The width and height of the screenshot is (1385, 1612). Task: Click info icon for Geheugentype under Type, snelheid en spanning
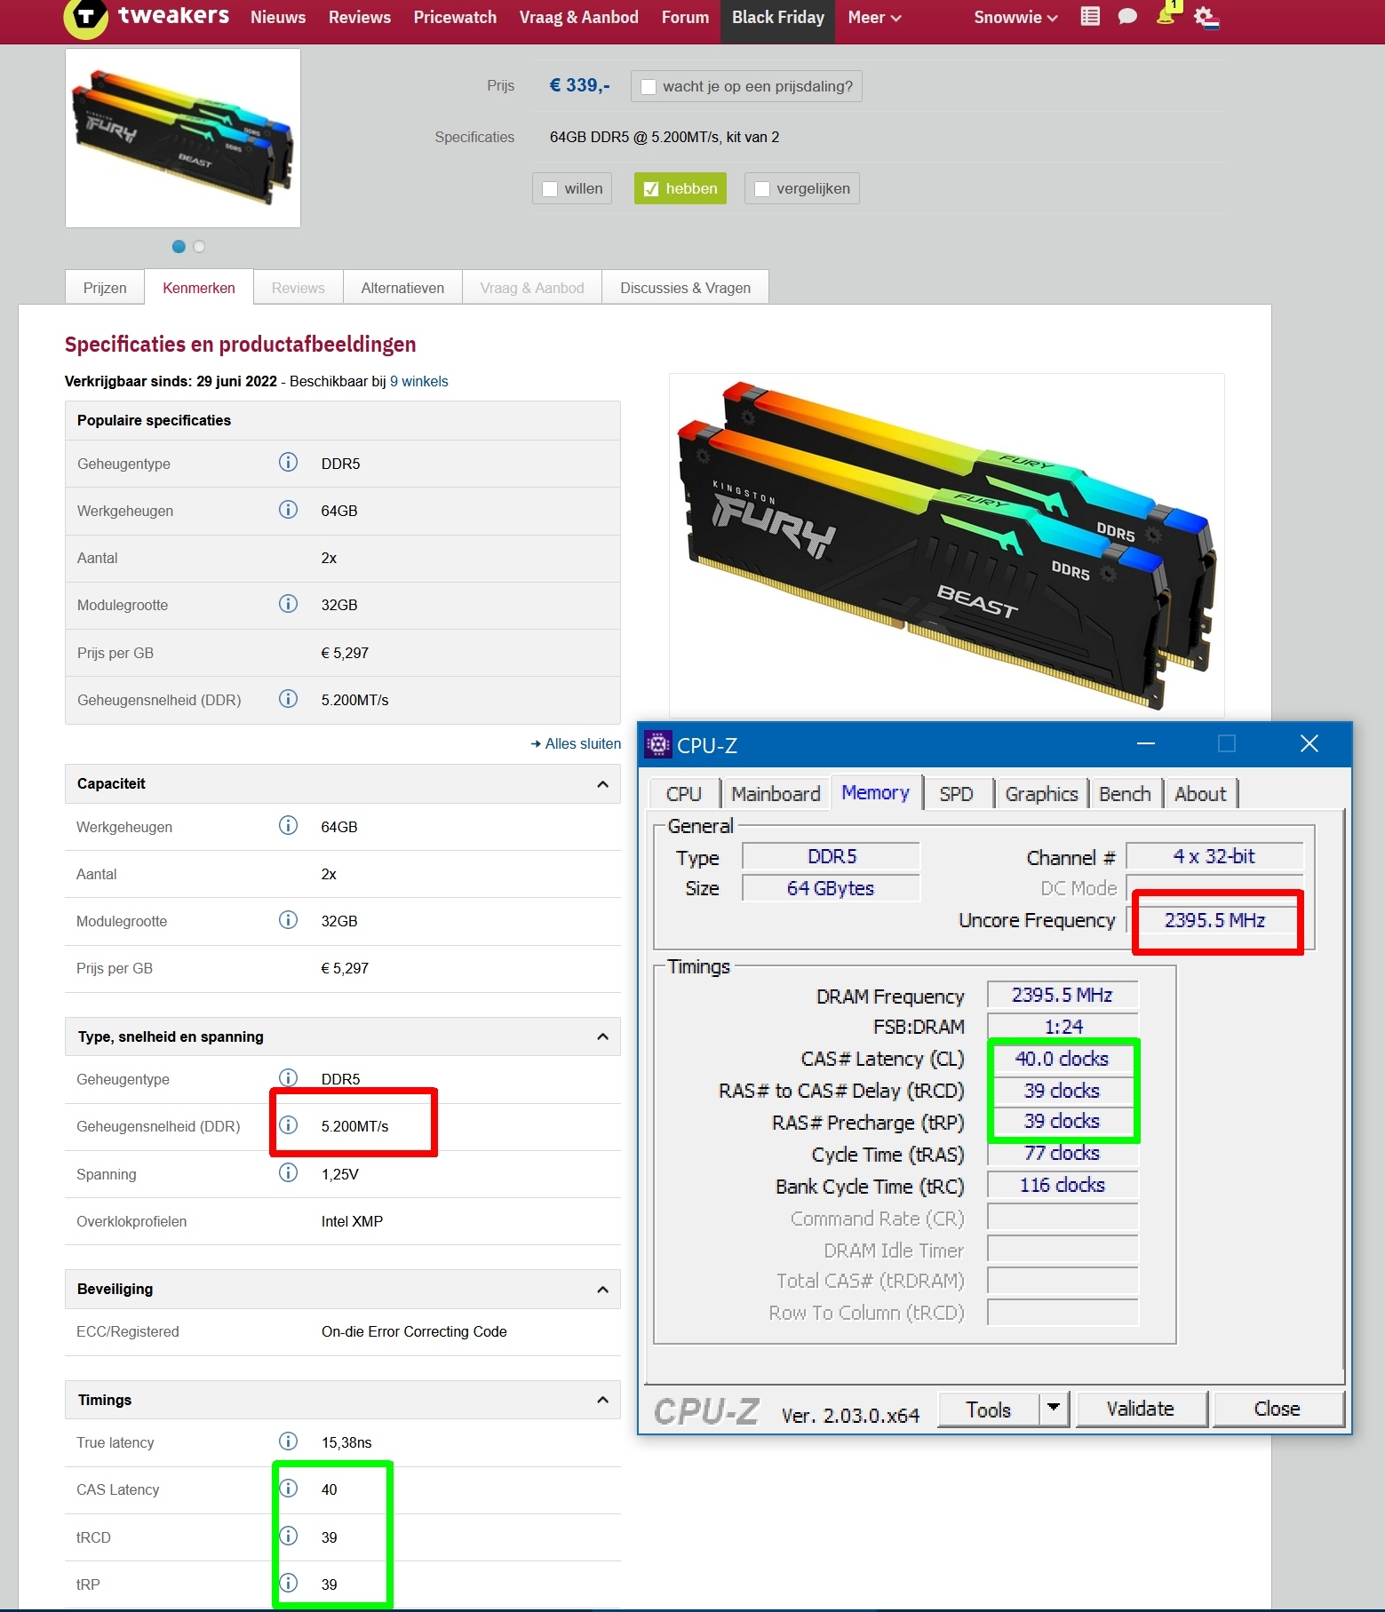pos(288,1077)
